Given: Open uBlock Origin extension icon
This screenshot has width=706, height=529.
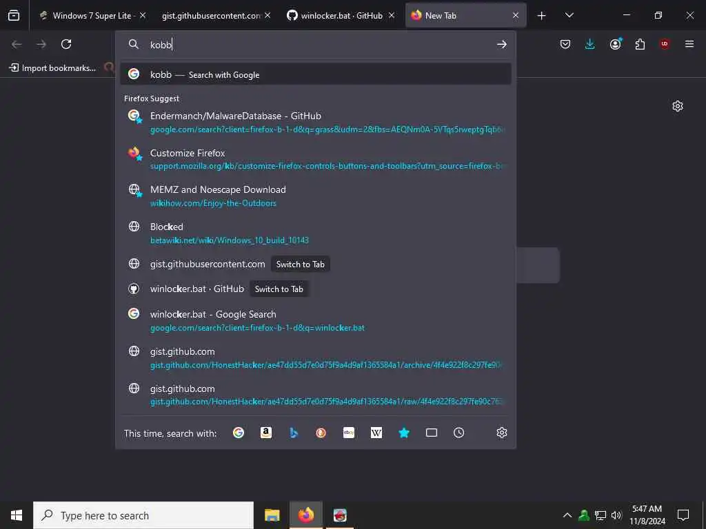Looking at the screenshot, I should pos(665,44).
